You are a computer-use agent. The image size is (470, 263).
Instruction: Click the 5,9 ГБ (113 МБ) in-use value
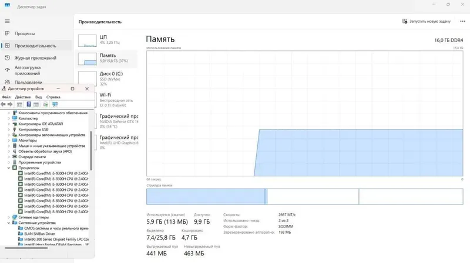tap(167, 222)
